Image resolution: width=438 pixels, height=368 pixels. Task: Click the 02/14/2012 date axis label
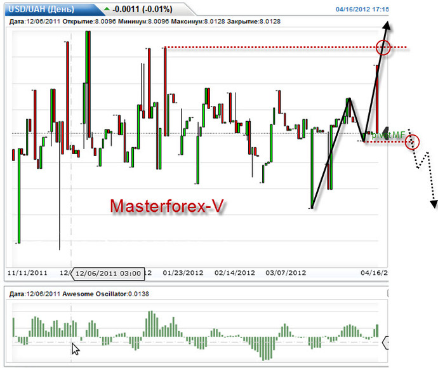tap(235, 273)
